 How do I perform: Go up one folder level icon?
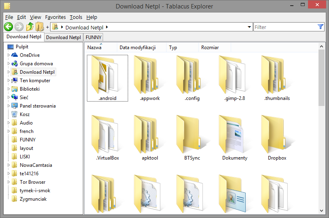point(30,27)
